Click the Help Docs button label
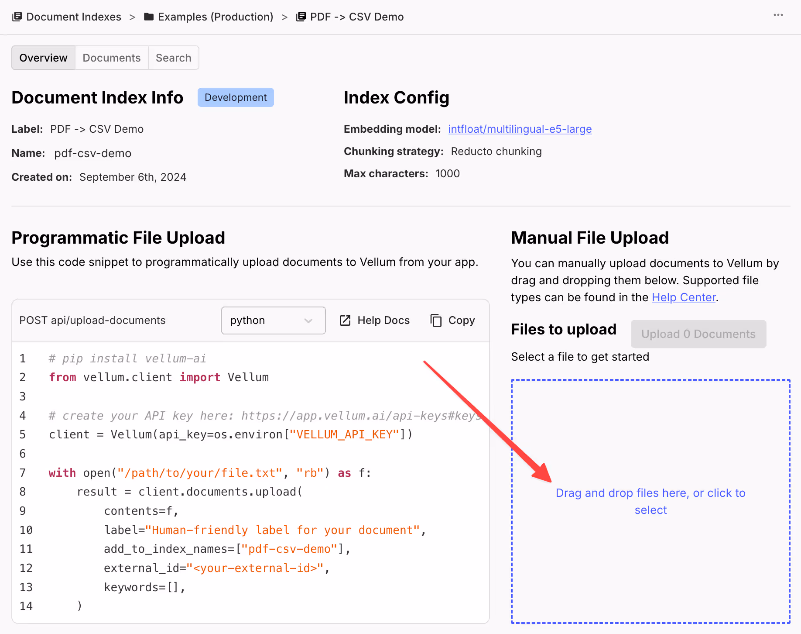This screenshot has width=801, height=634. click(x=383, y=320)
